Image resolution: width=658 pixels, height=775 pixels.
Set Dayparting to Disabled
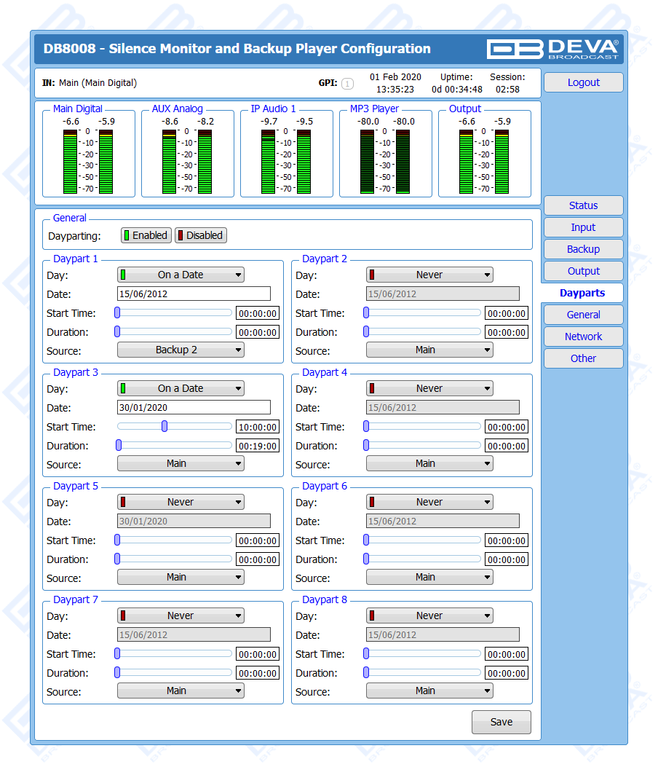(200, 235)
